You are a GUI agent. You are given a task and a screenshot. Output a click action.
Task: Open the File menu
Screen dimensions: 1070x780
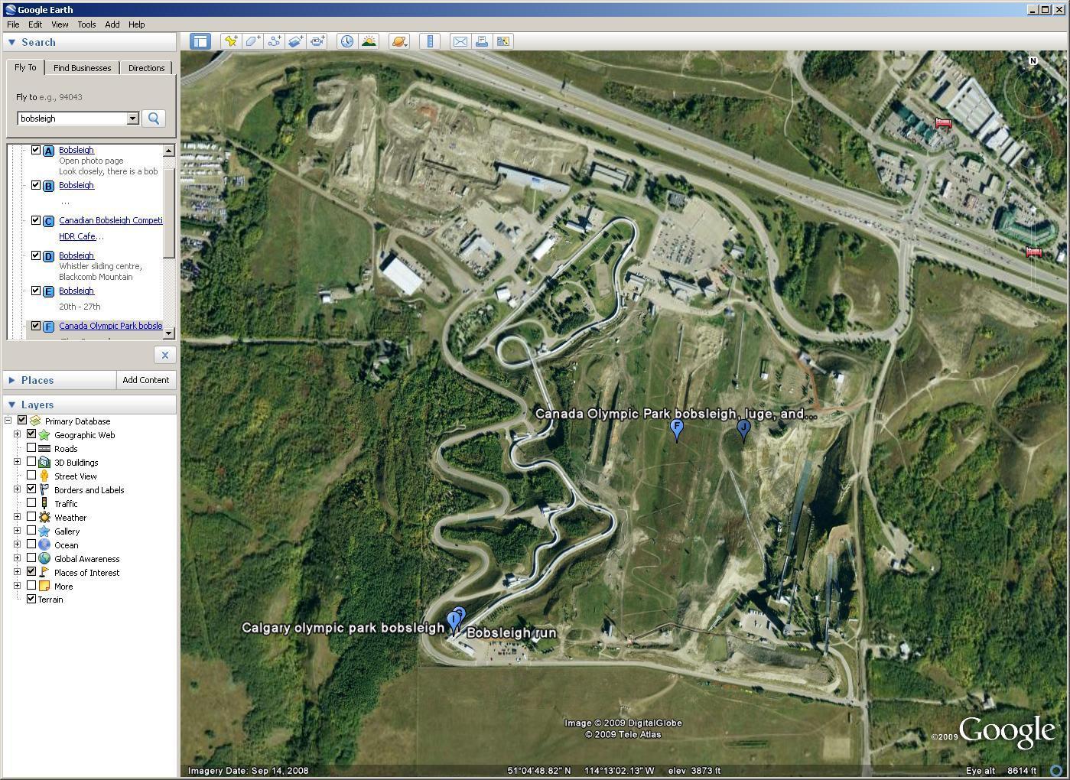click(13, 24)
